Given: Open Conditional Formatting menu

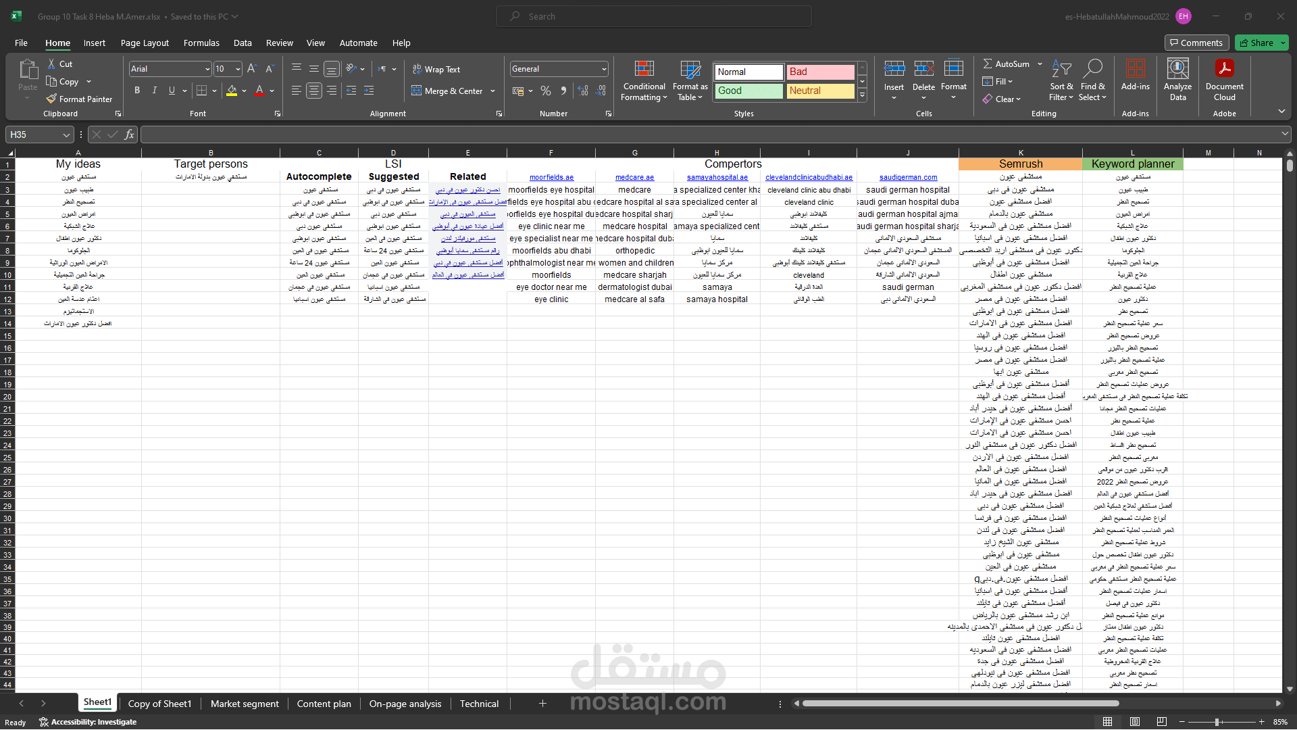Looking at the screenshot, I should click(x=644, y=80).
